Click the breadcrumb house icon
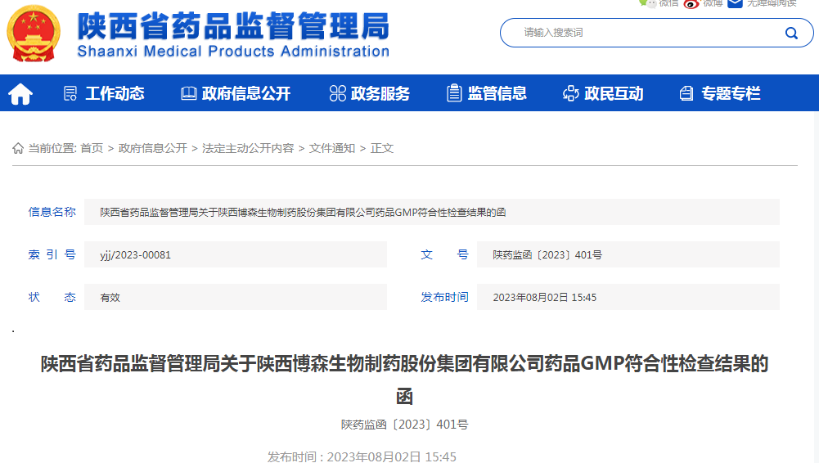Image resolution: width=819 pixels, height=463 pixels. click(18, 148)
